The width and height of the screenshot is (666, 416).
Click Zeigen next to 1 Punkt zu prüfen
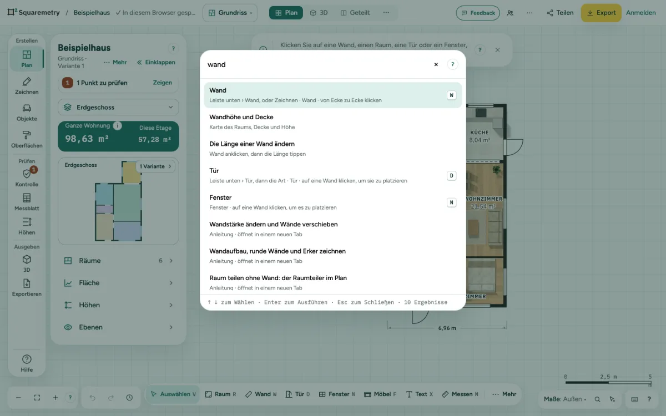(x=163, y=83)
